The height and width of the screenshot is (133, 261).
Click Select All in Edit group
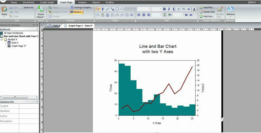pos(27,7)
